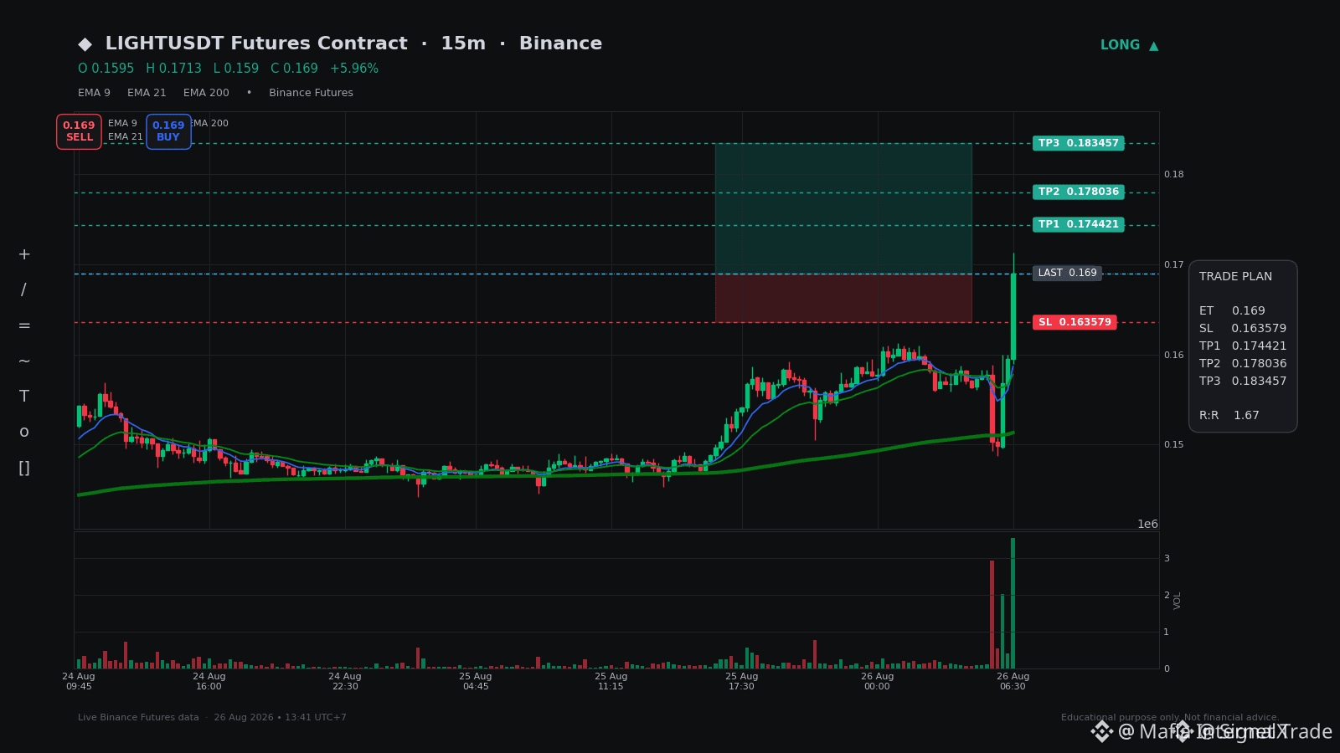Click the 24 Aug 16:00 time axis label

[x=209, y=682]
